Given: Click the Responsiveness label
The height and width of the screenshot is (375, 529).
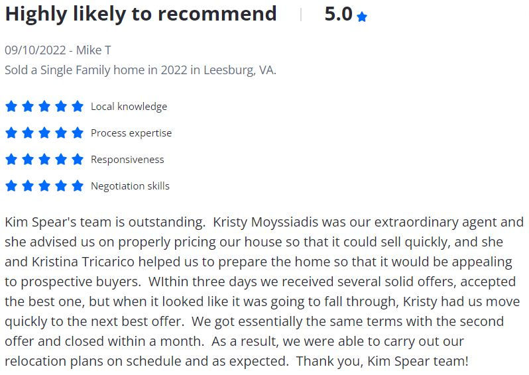Looking at the screenshot, I should coord(127,160).
